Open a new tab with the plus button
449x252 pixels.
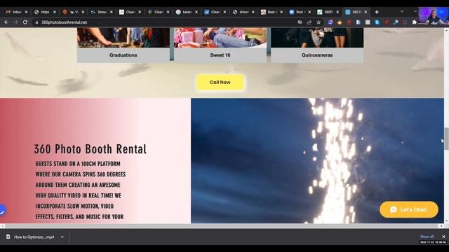(377, 12)
